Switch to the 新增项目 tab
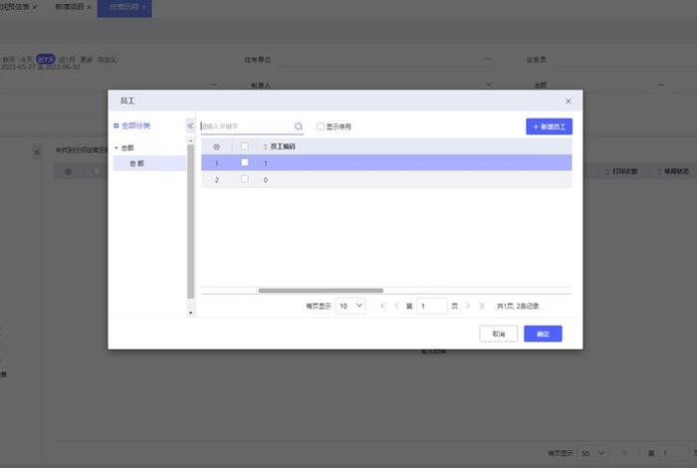This screenshot has width=697, height=468. point(70,7)
